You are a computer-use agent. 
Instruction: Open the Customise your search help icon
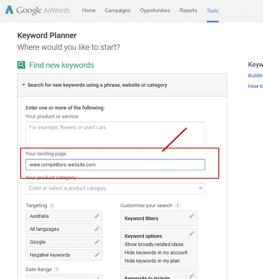click(x=177, y=206)
